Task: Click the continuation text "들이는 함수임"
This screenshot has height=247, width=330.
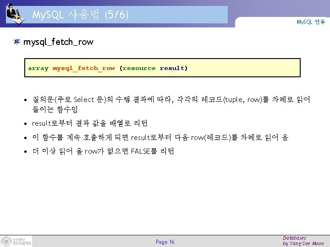Action: click(x=55, y=109)
